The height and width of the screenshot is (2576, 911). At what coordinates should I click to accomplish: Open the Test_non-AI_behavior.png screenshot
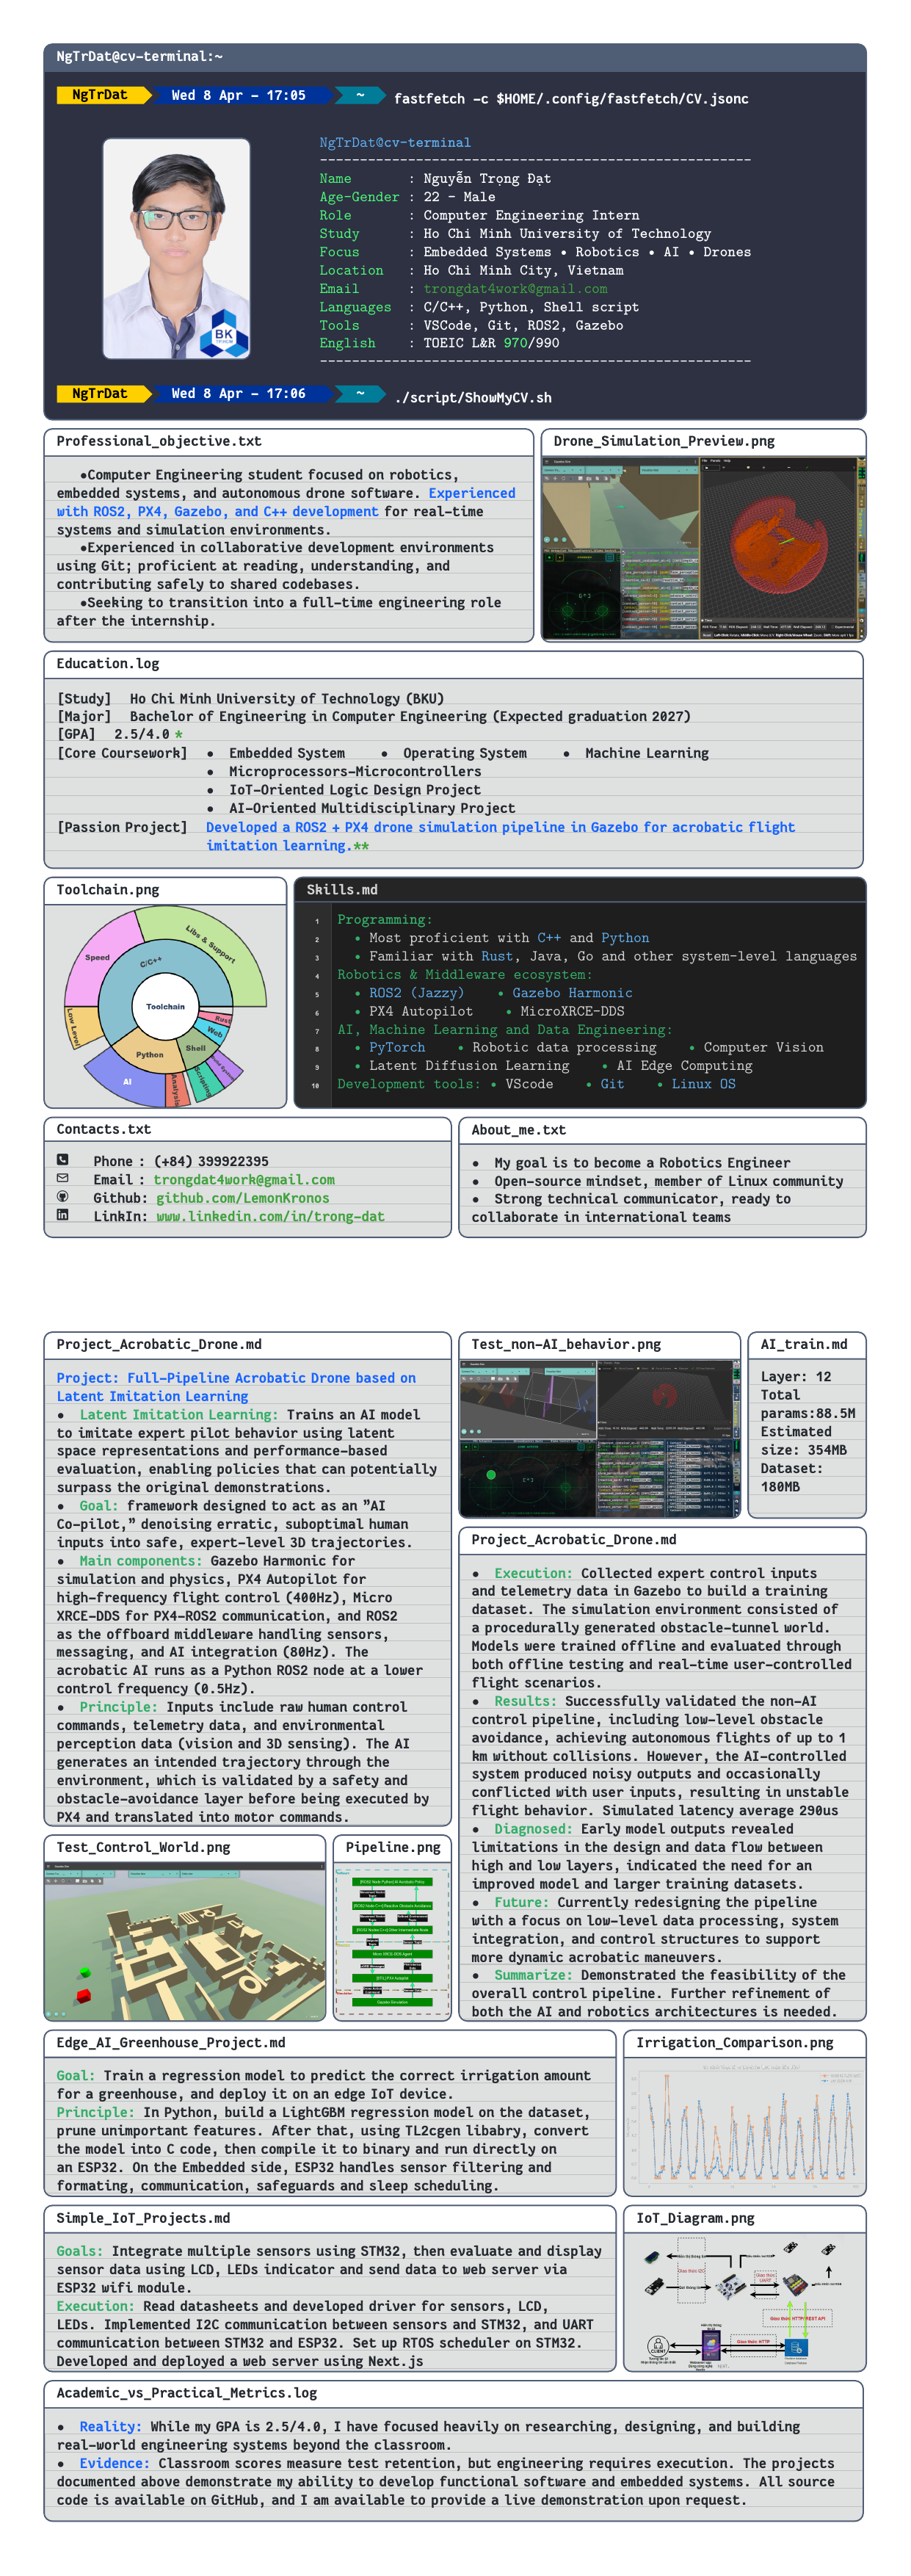600,1438
